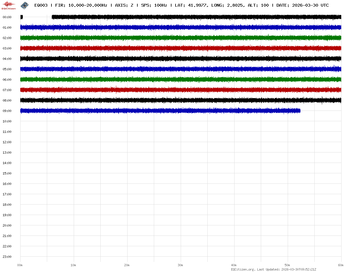347x272 pixels.
Task: Click the EQCitizen.org Last Updated footer text
Action: [274, 269]
